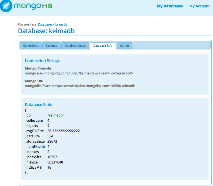This screenshot has width=213, height=186.
Task: Click the Mongo URI label
Action: pos(34,81)
